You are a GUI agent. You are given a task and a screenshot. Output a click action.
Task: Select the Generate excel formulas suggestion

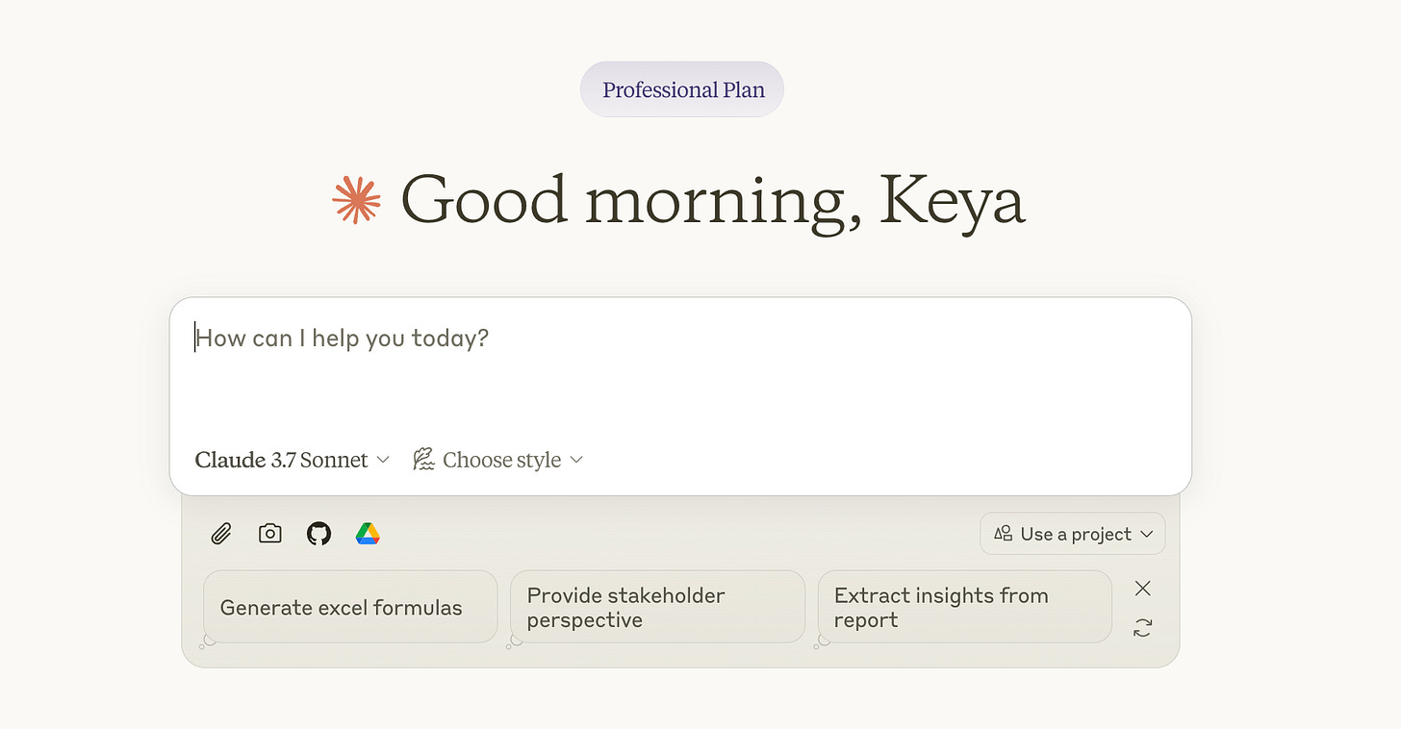350,607
